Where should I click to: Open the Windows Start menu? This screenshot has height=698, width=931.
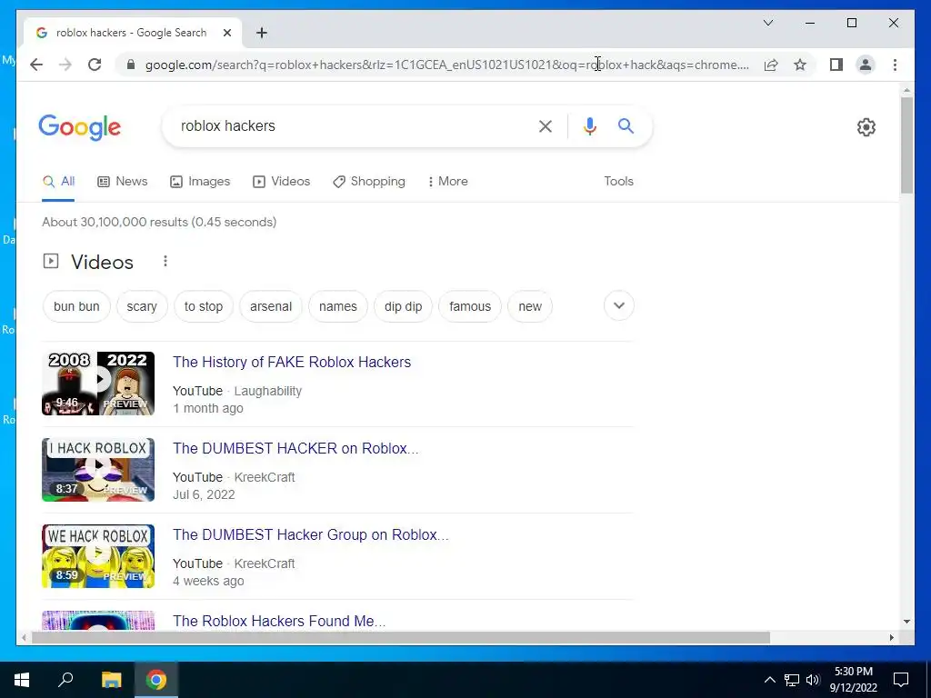pyautogui.click(x=22, y=680)
